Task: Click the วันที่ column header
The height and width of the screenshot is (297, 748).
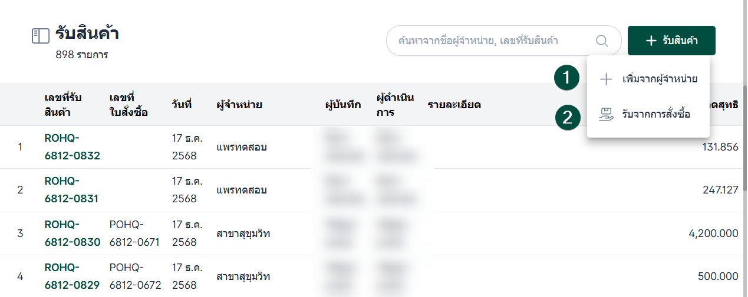Action: [x=182, y=105]
